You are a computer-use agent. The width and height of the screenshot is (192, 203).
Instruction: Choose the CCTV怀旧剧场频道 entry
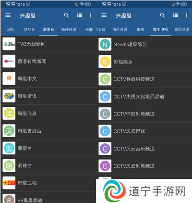[144, 114]
